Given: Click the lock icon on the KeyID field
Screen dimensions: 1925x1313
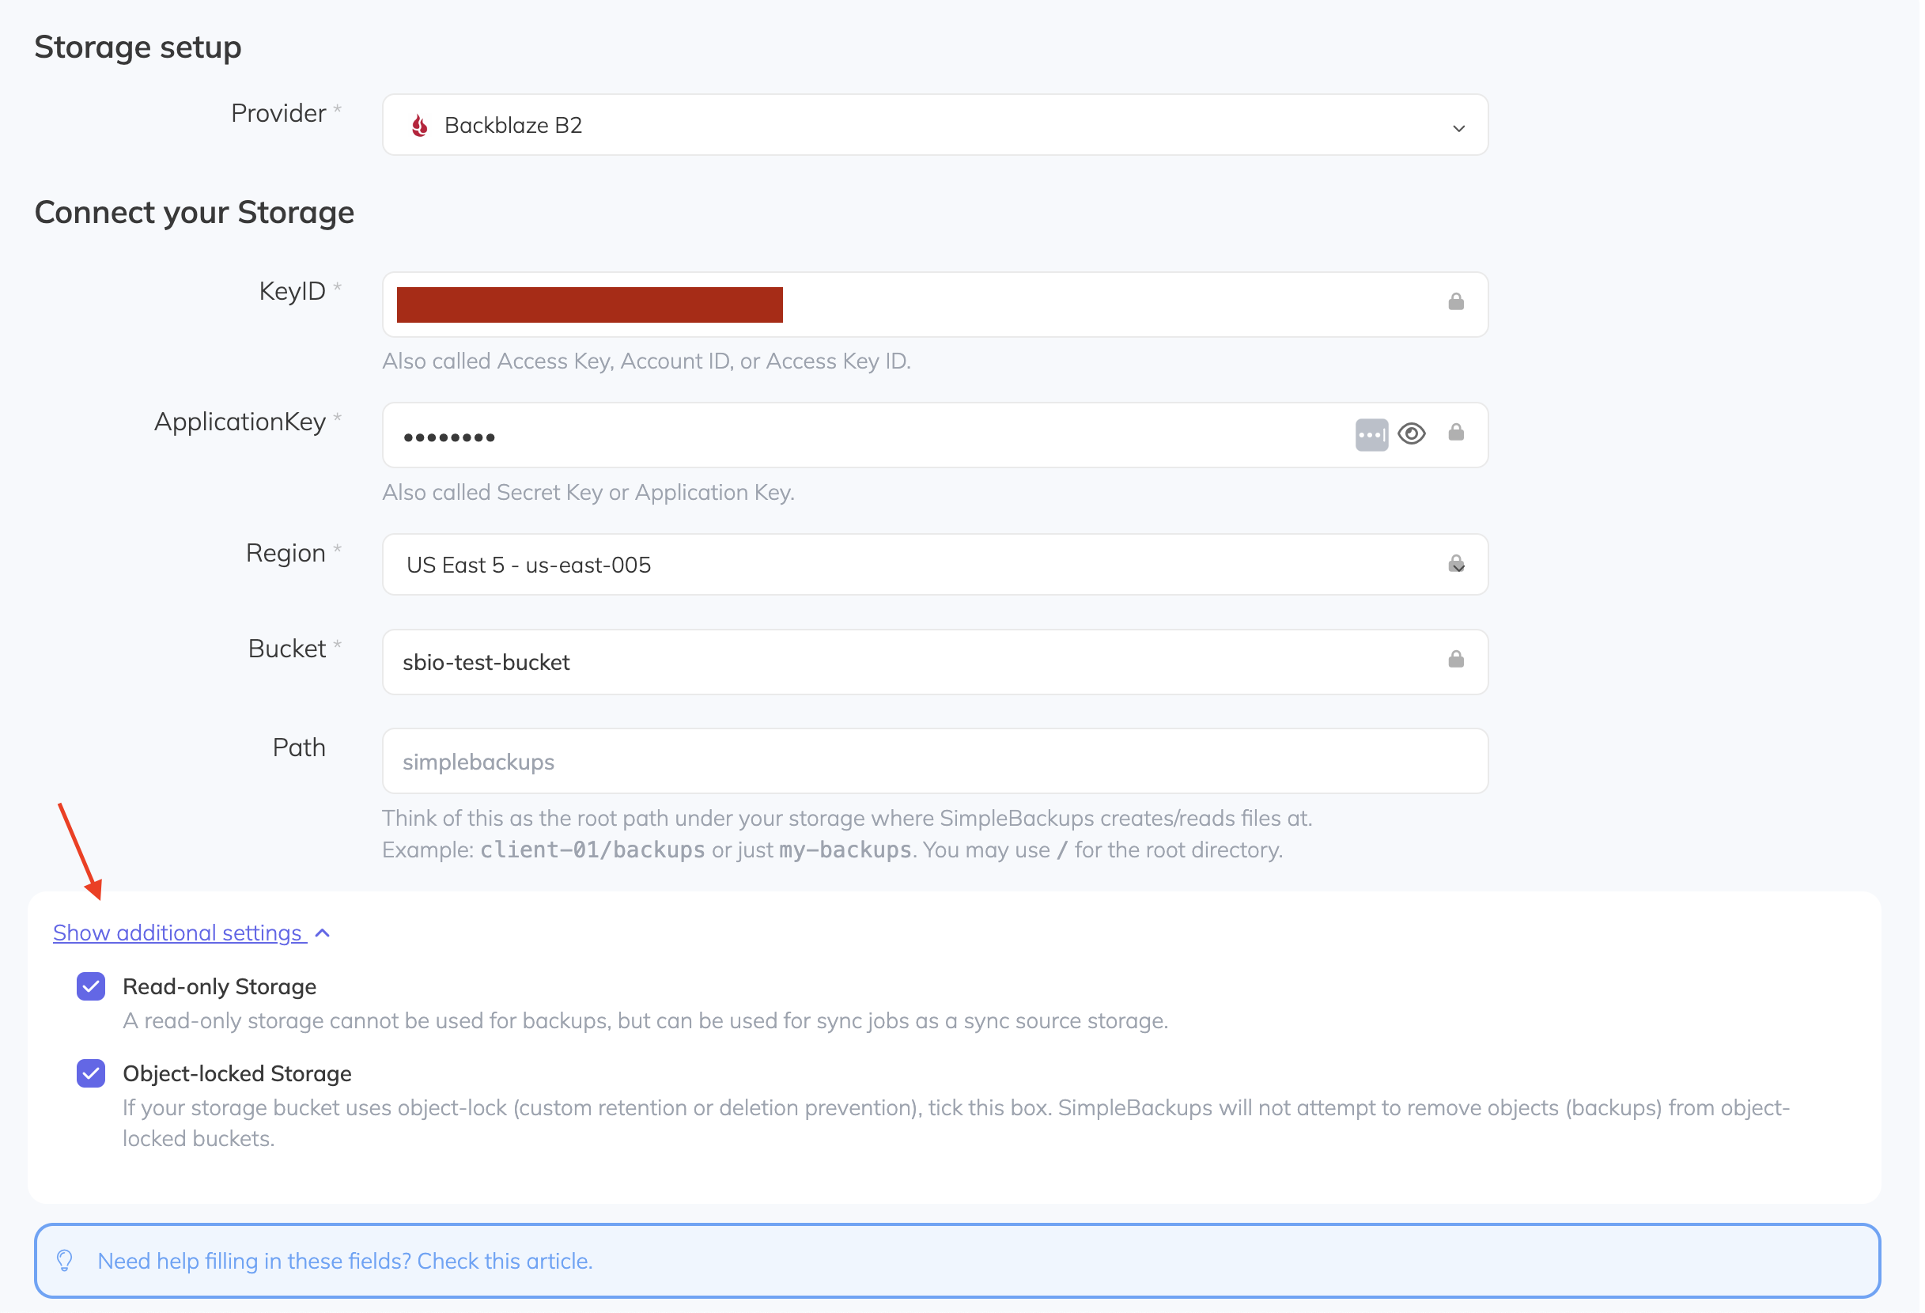Looking at the screenshot, I should pos(1456,303).
